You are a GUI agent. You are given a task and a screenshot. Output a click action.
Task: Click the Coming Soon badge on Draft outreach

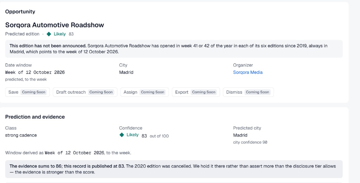tap(101, 92)
